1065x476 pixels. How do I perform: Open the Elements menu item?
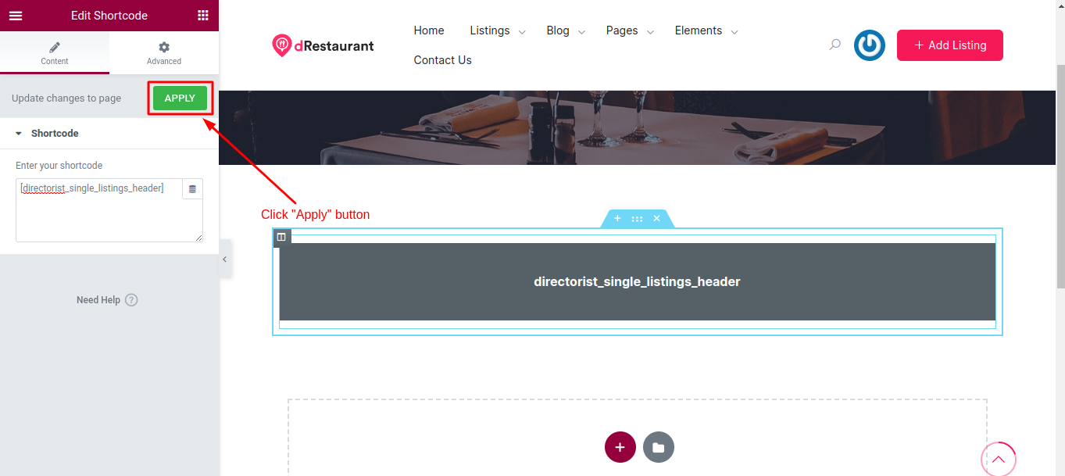tap(699, 30)
